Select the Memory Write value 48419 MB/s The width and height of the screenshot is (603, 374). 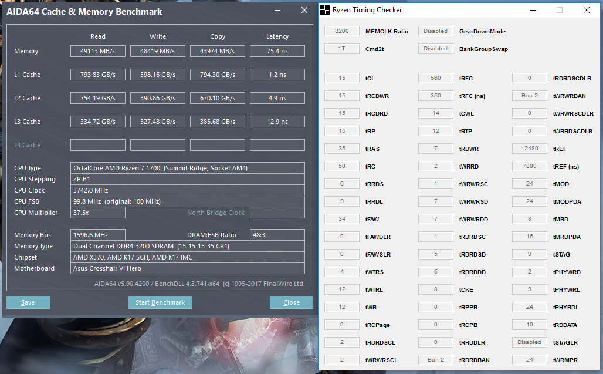158,51
